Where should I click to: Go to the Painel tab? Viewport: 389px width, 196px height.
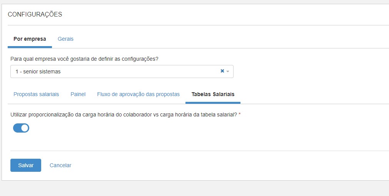[78, 94]
